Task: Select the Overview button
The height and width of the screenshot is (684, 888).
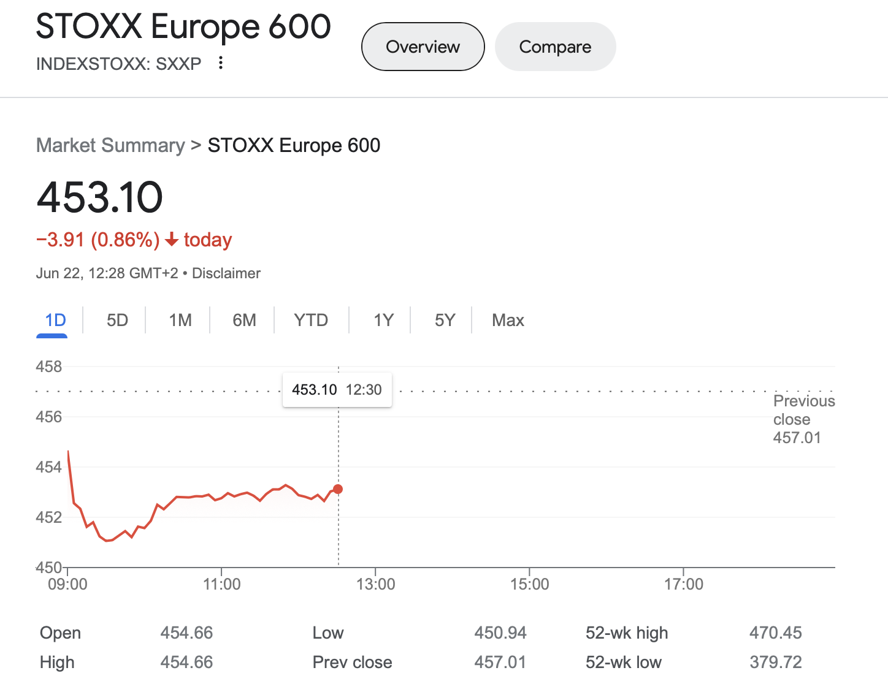Action: point(423,47)
